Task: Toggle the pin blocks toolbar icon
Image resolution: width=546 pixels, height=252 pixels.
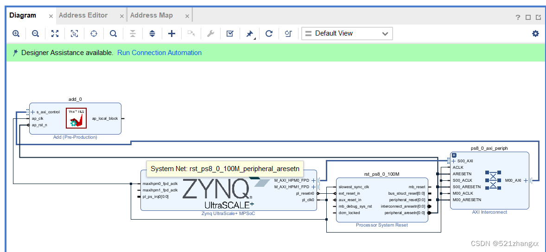Action: 249,34
